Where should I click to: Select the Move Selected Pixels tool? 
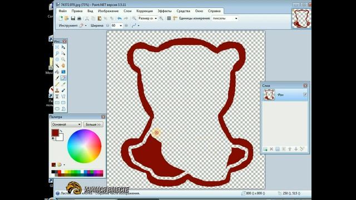[x=63, y=47]
